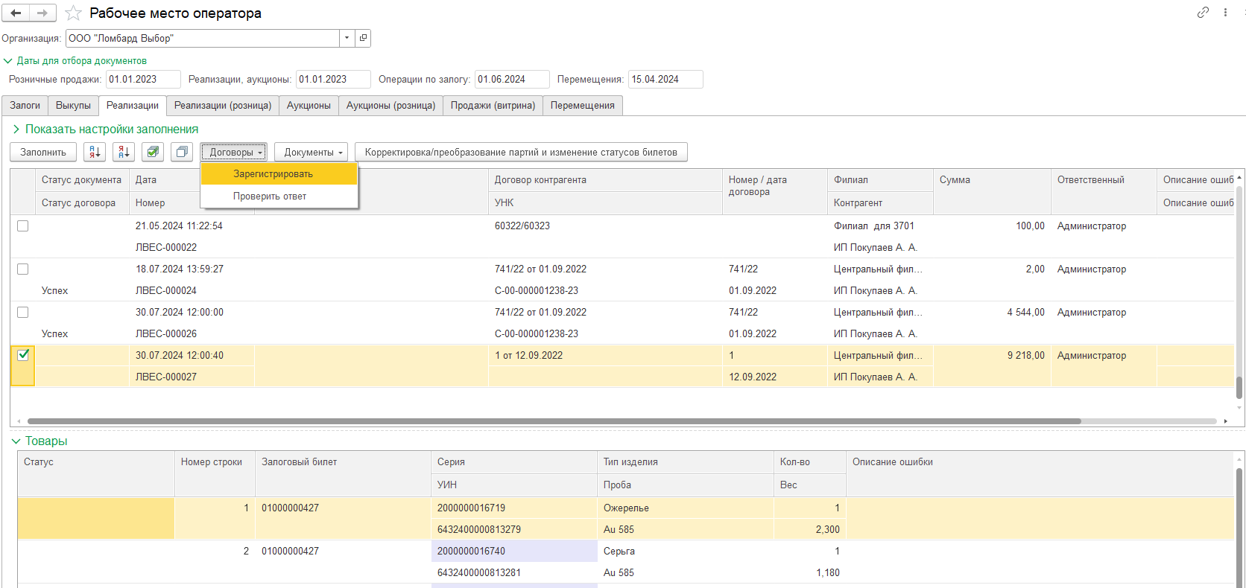This screenshot has height=588, width=1246.
Task: Select Филиал для 3701 cell
Action: (x=880, y=226)
